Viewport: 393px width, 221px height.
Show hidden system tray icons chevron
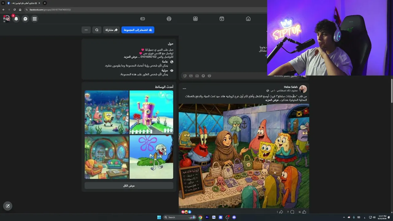(344, 217)
